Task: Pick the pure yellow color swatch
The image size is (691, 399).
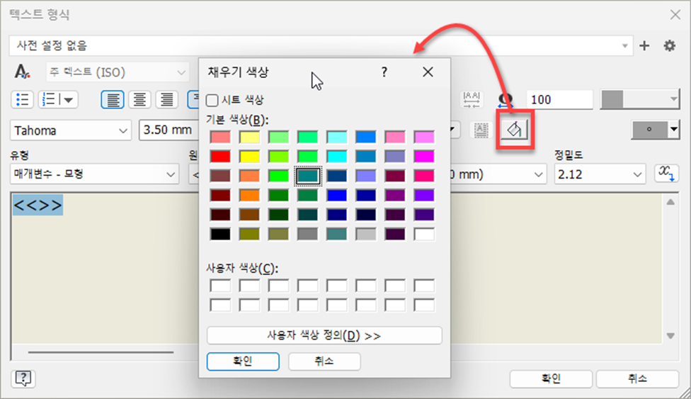Action: click(x=249, y=156)
